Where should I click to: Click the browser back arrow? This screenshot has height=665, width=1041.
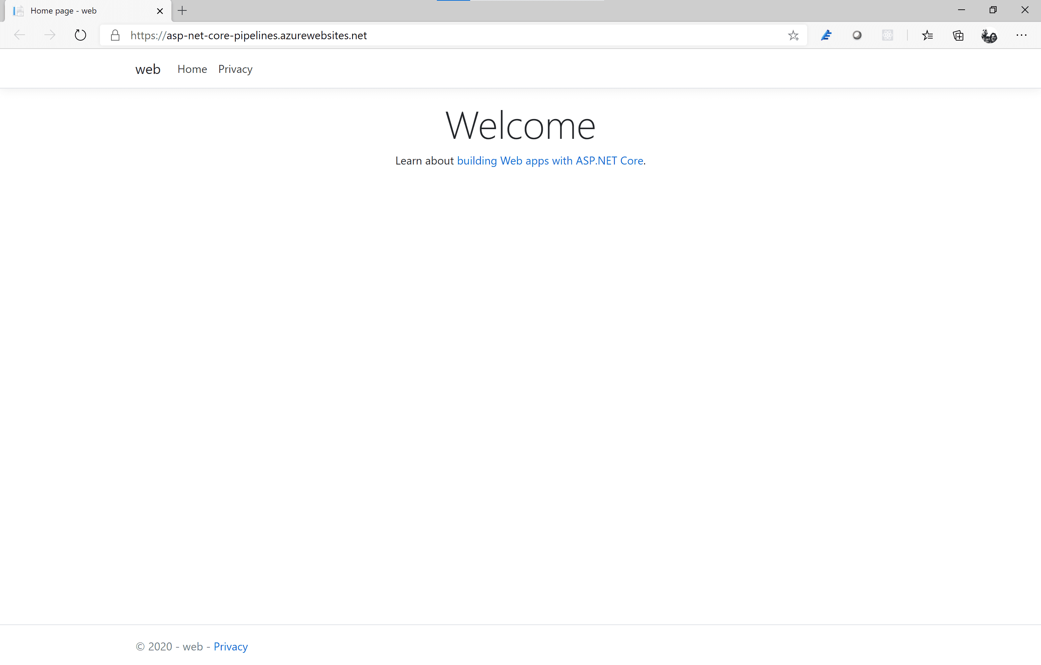20,35
